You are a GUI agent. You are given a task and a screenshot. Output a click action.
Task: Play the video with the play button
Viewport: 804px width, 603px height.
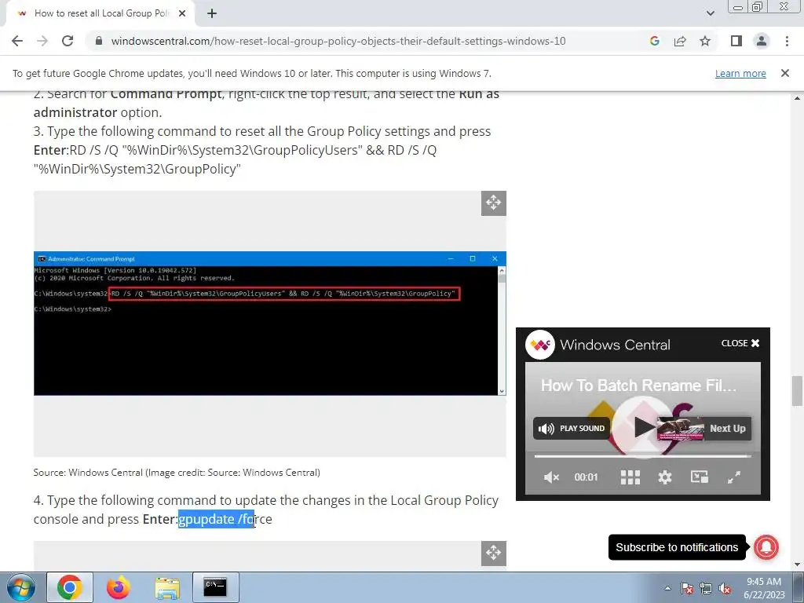pos(642,426)
